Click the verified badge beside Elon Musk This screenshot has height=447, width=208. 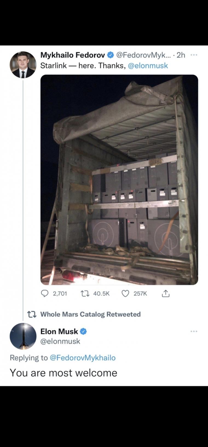[x=83, y=332]
